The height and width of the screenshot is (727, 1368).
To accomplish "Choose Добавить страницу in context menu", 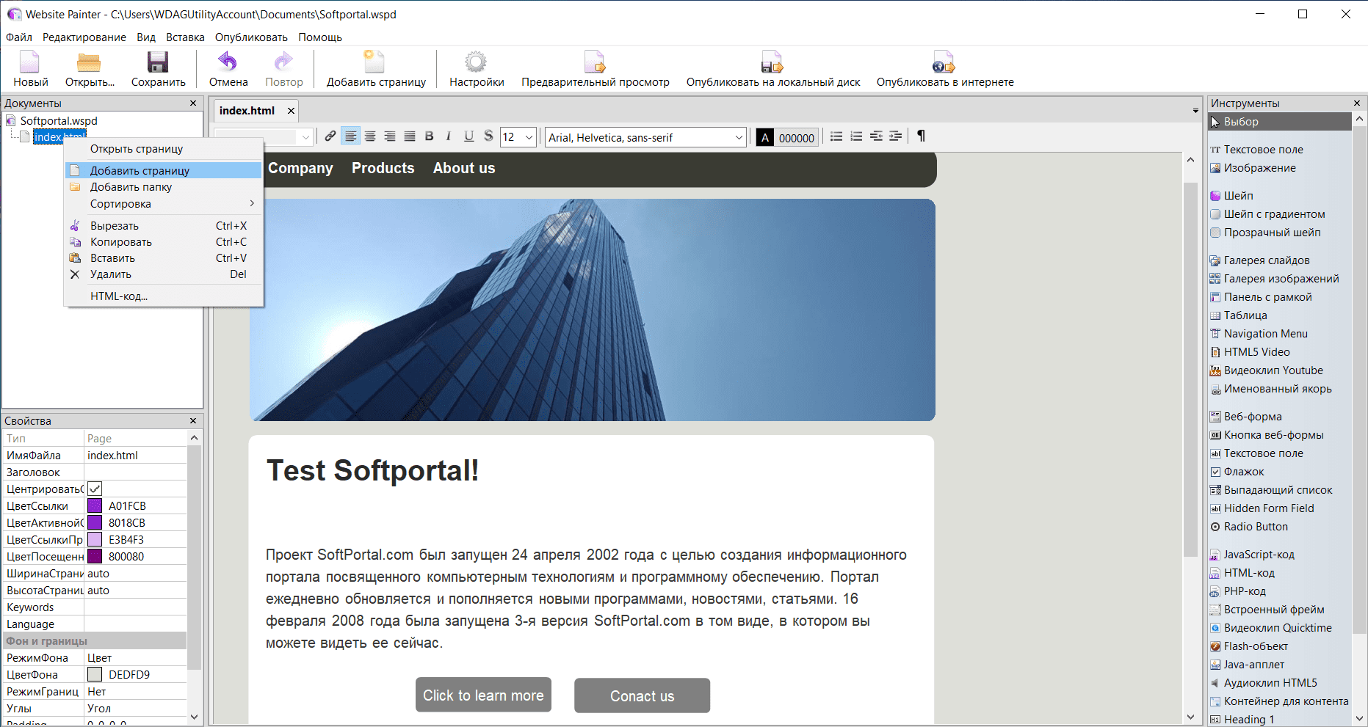I will coord(163,170).
